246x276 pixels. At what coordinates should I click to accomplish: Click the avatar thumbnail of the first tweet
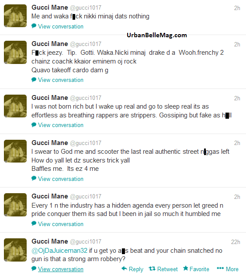tap(15, 16)
